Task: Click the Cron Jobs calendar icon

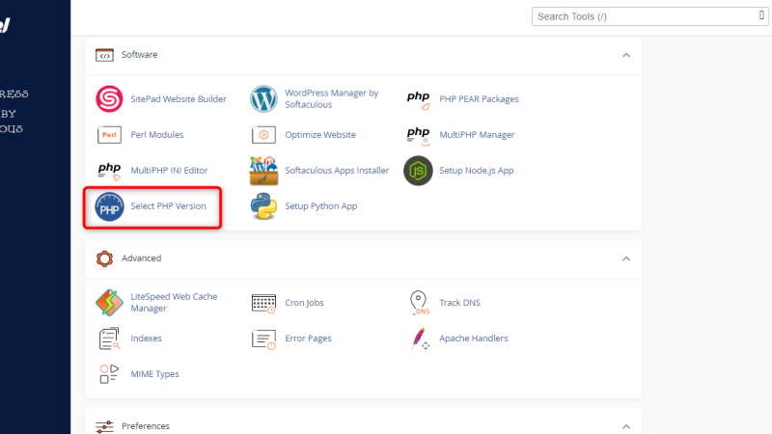Action: [x=263, y=304]
